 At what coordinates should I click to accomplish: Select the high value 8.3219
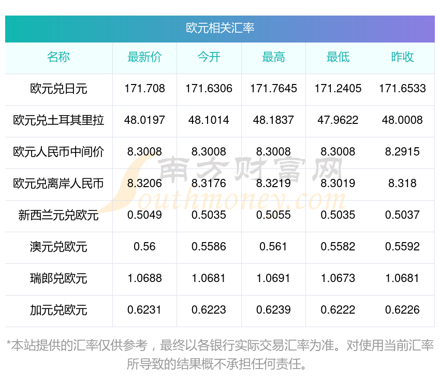(273, 183)
